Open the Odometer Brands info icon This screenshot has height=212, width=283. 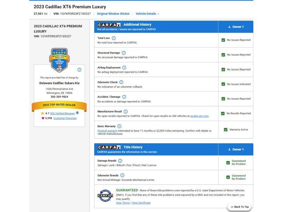(x=122, y=175)
